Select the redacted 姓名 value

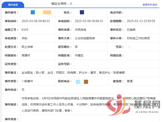click(x=82, y=12)
